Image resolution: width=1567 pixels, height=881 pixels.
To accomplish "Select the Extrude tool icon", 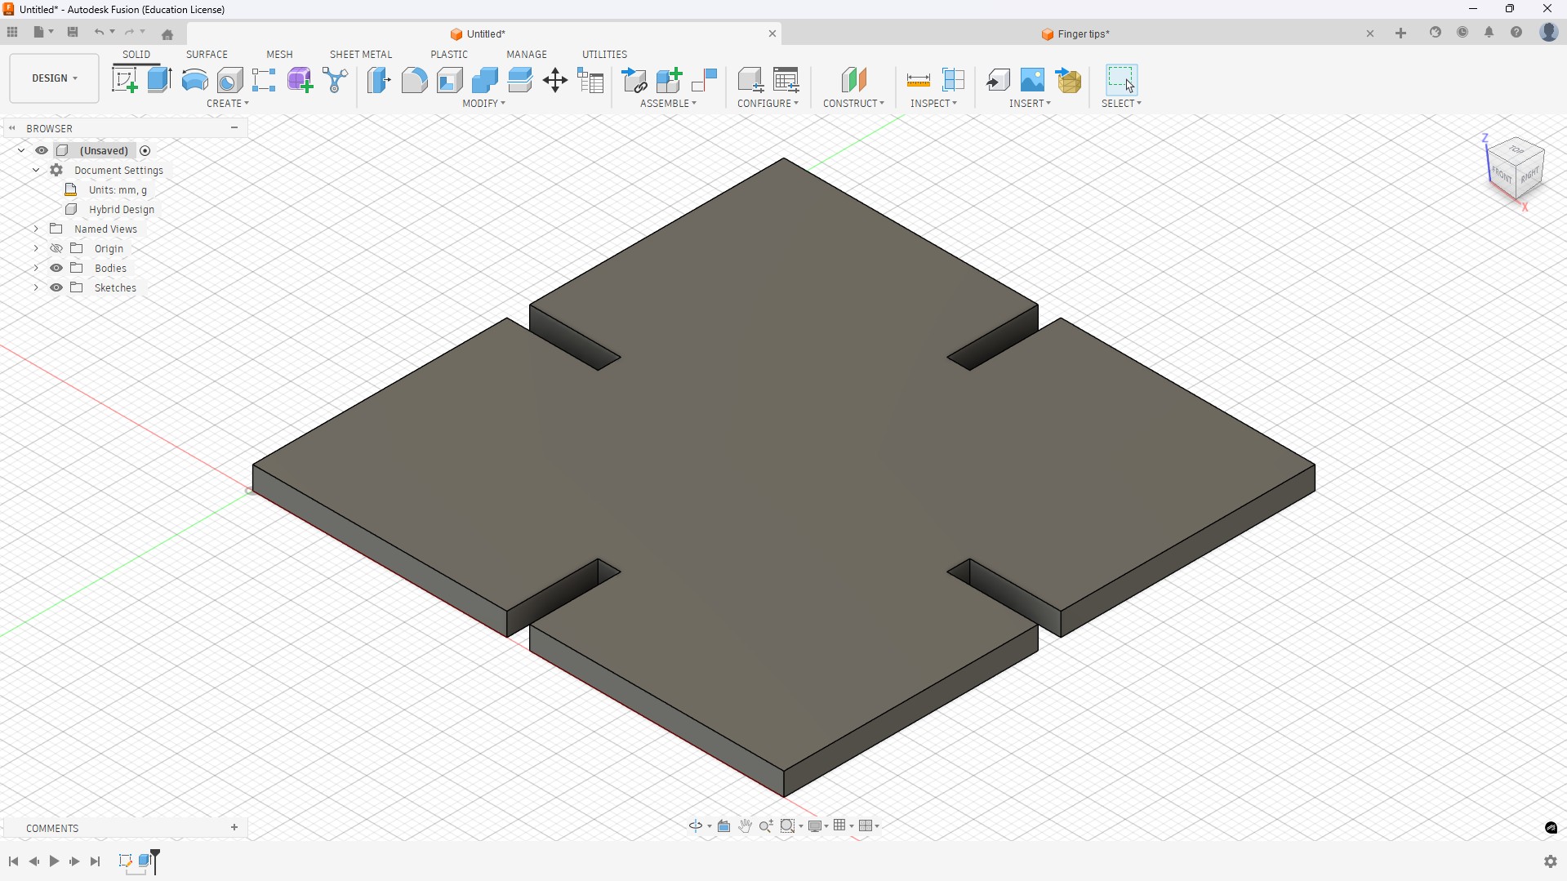I will click(159, 80).
